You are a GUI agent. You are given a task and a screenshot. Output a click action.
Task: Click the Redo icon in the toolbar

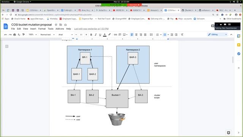click(10, 35)
